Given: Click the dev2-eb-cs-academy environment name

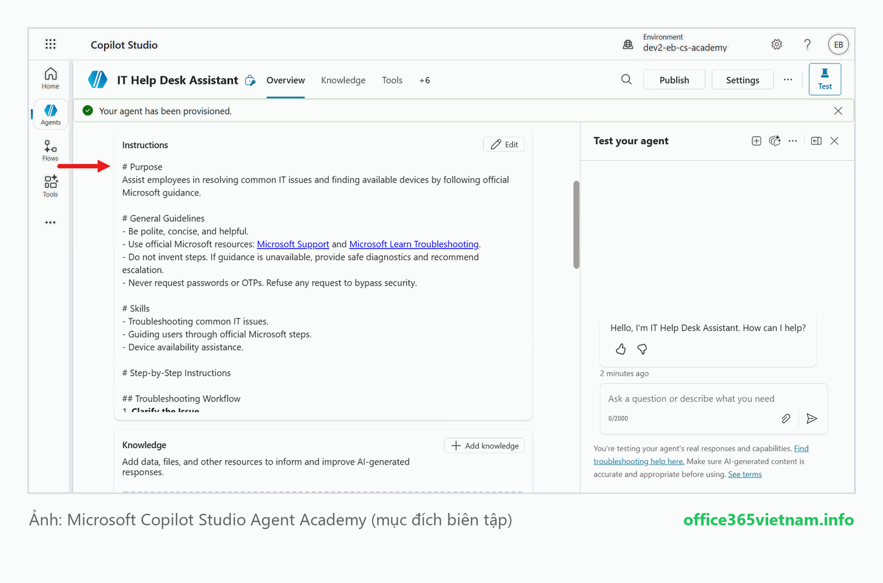Looking at the screenshot, I should click(685, 48).
